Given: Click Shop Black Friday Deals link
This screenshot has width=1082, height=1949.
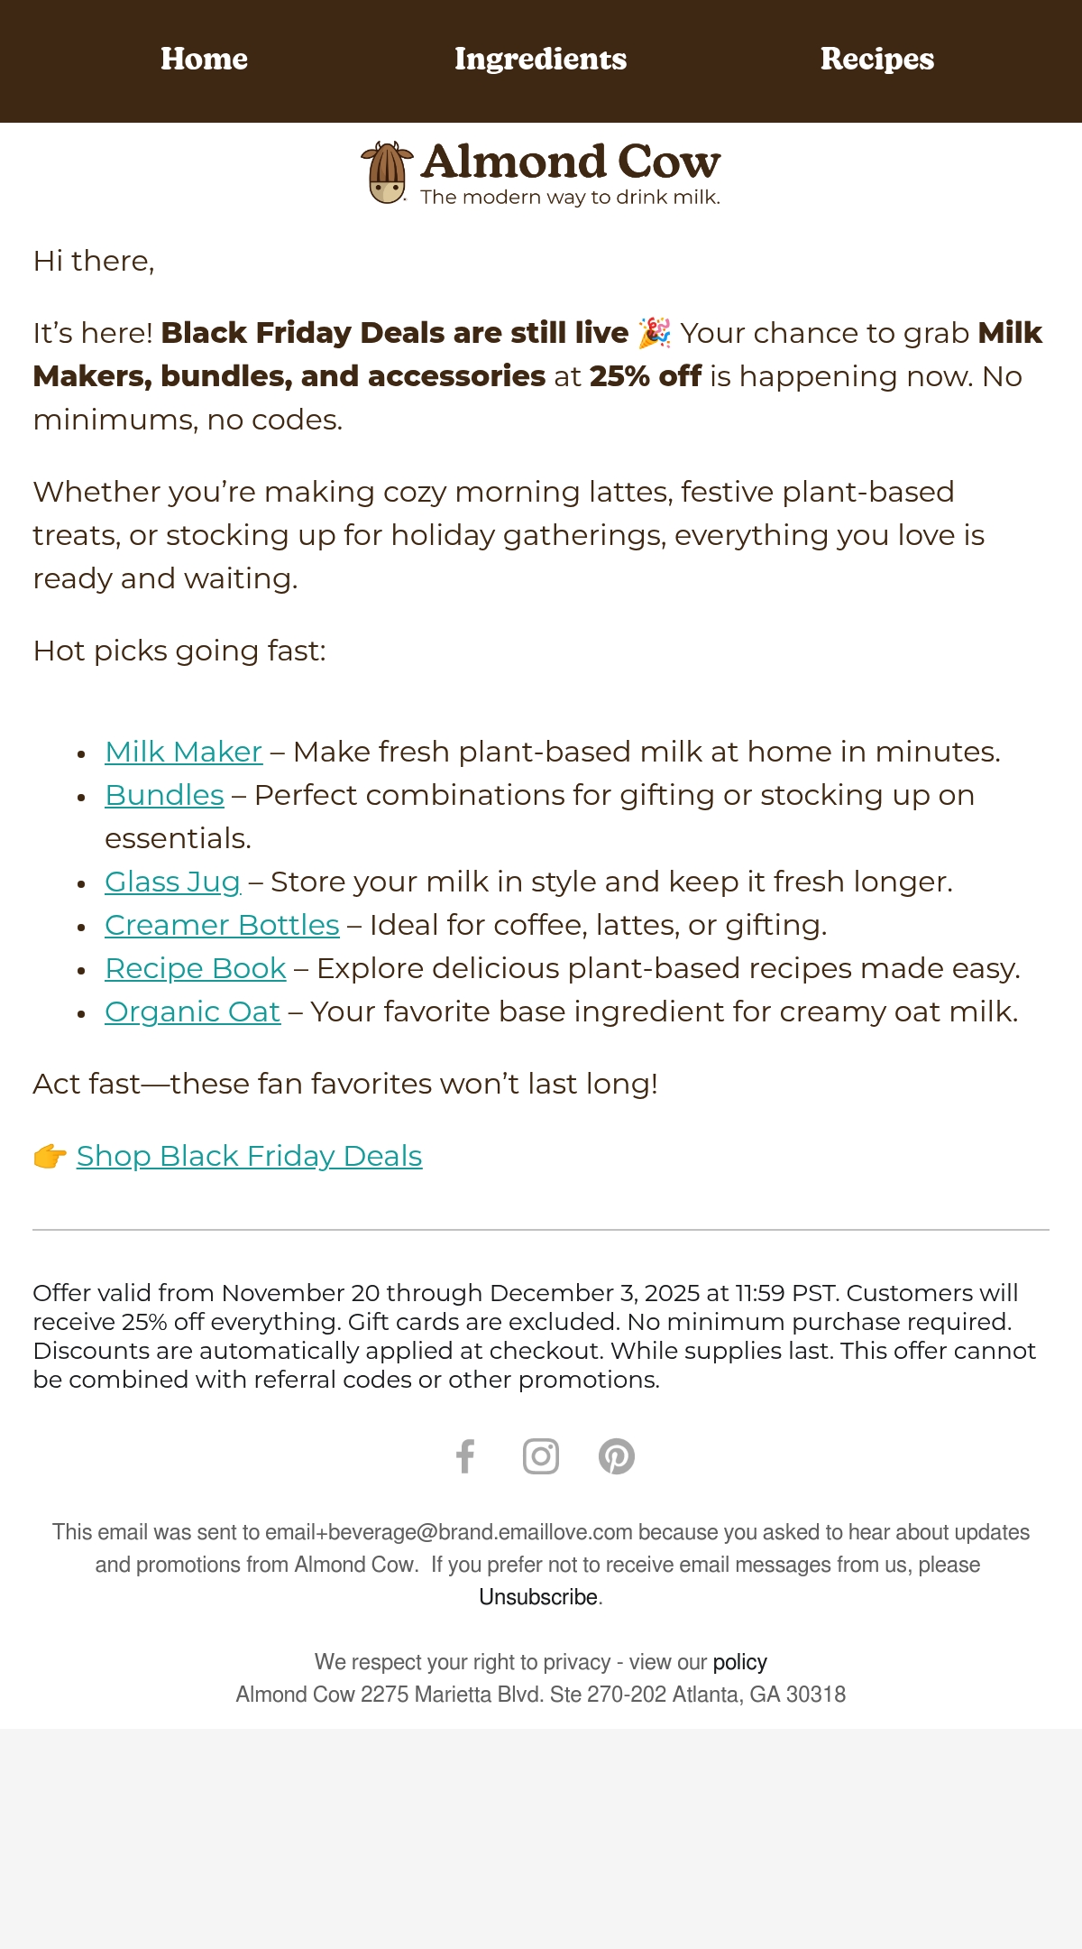Looking at the screenshot, I should (x=249, y=1156).
